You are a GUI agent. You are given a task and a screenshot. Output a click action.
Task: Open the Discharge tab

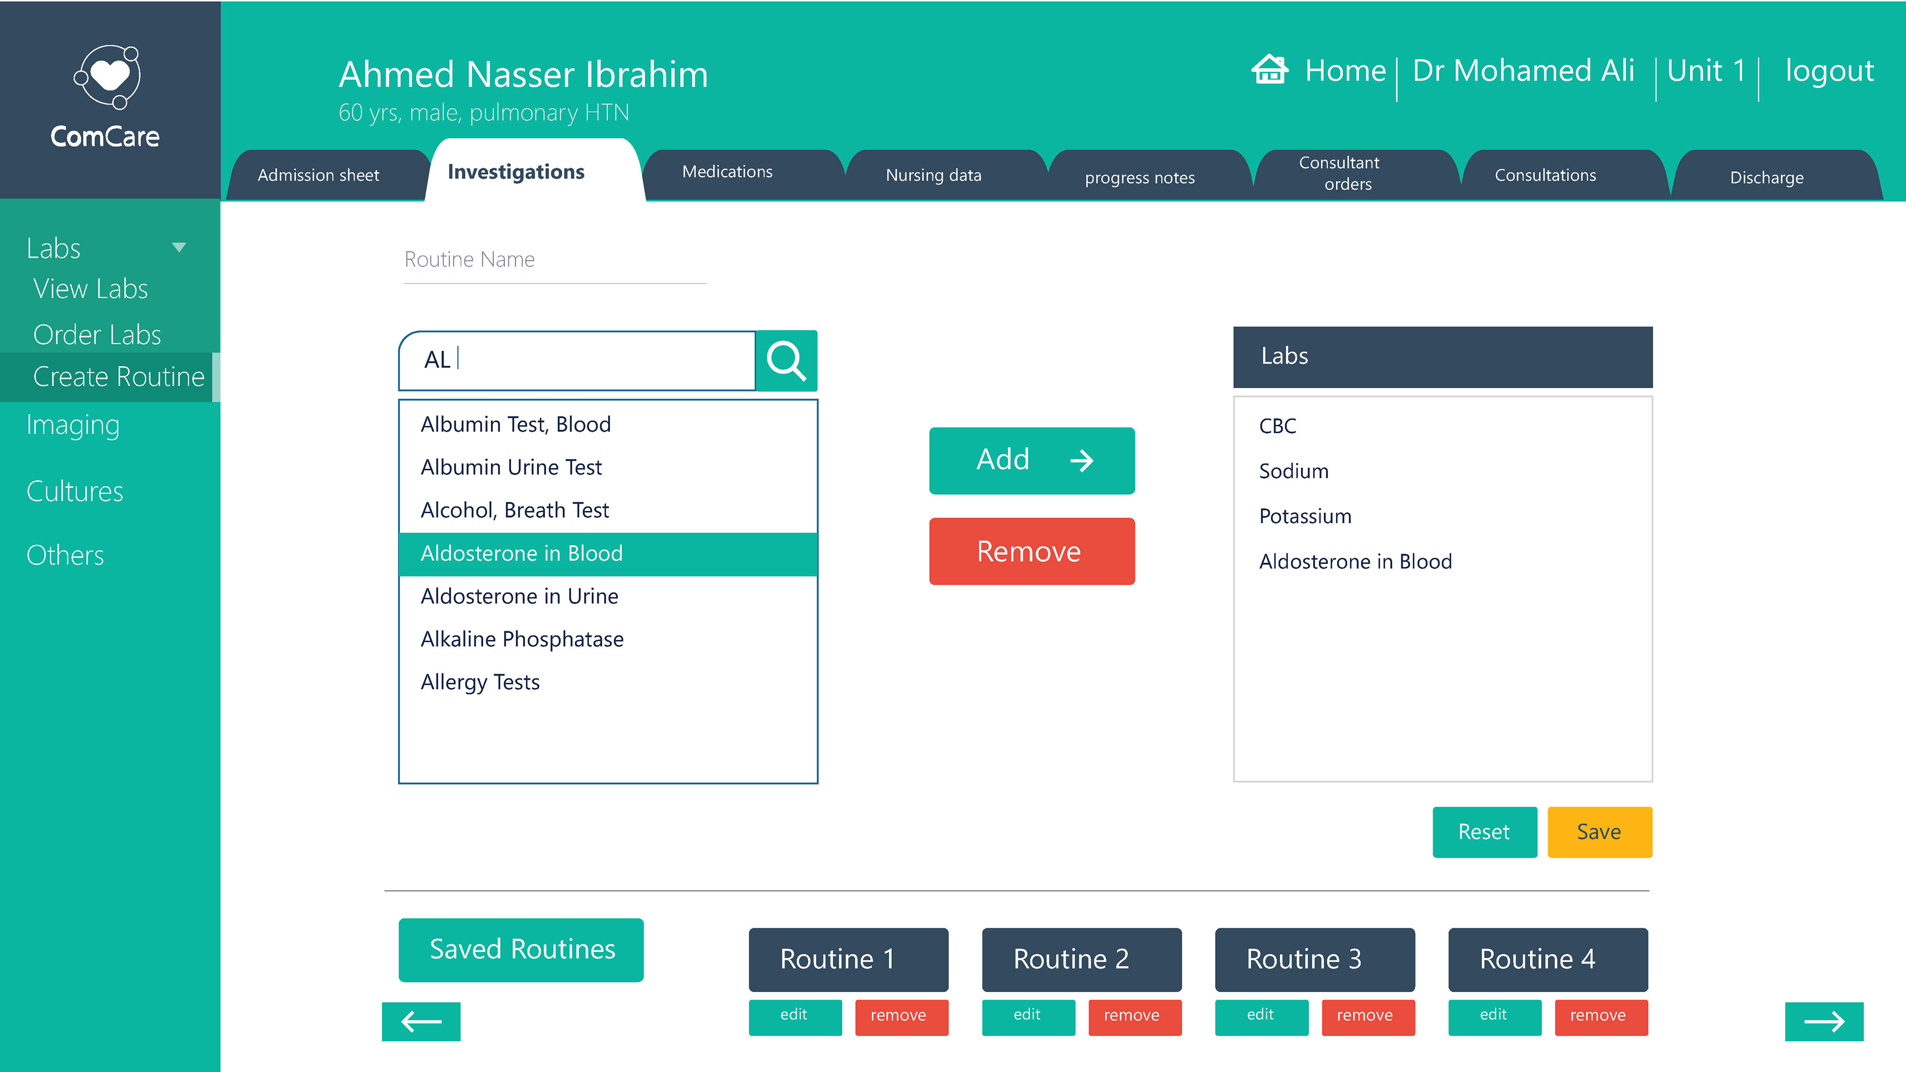point(1766,178)
